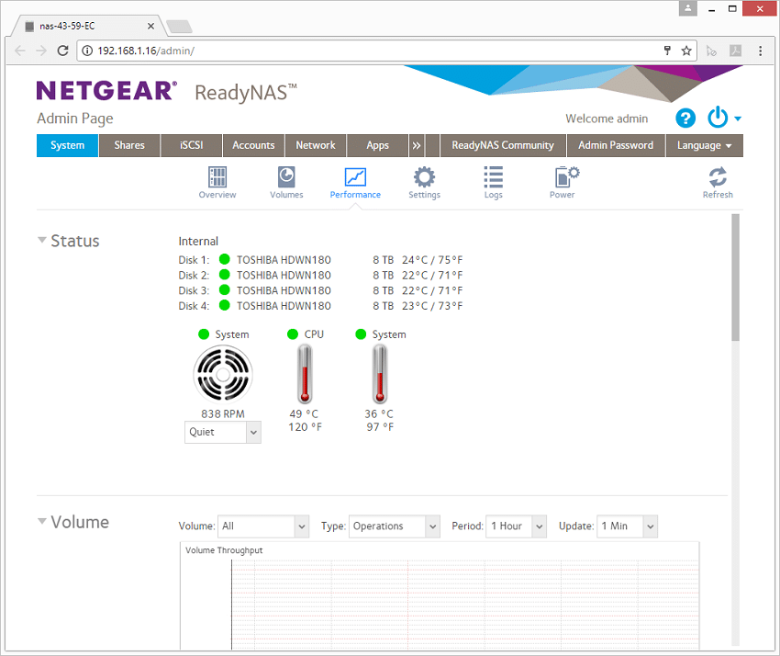Switch to the Apps tab

coord(377,145)
